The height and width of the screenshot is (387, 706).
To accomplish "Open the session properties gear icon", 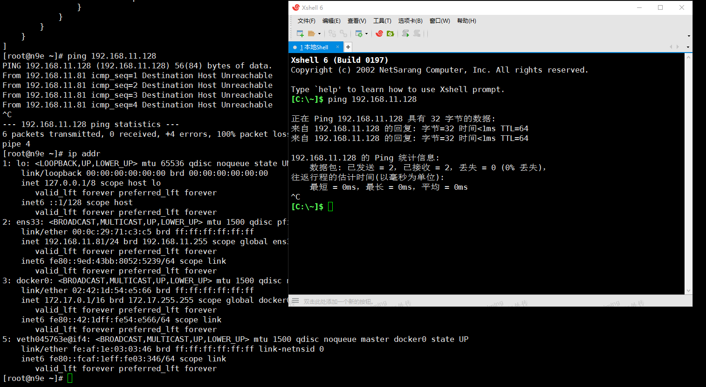I will tap(359, 33).
